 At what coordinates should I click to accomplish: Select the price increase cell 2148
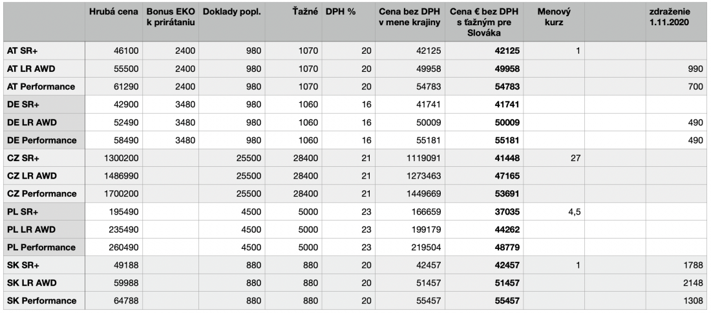coord(677,283)
